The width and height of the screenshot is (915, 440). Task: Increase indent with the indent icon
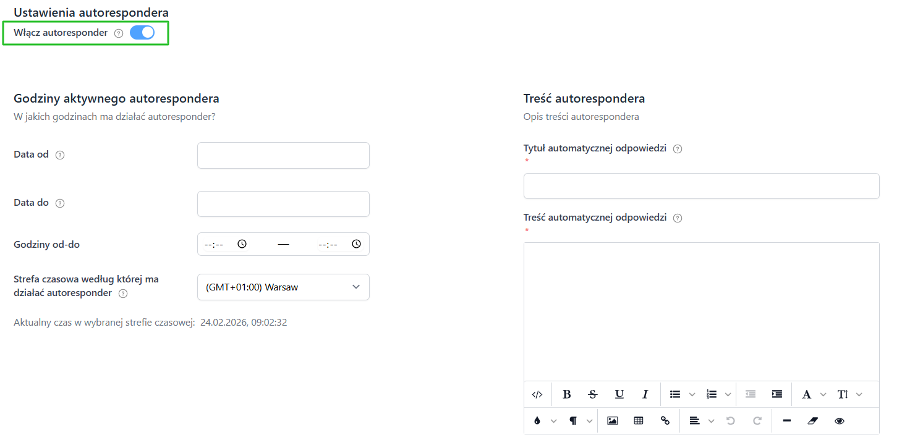[777, 394]
